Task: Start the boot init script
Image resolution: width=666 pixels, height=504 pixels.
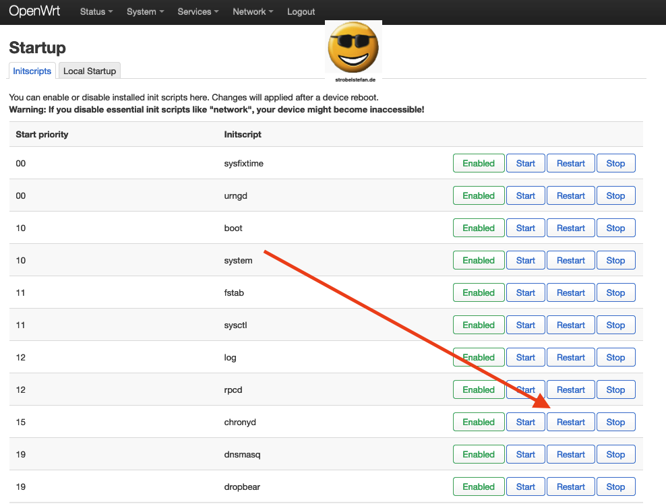Action: 525,228
